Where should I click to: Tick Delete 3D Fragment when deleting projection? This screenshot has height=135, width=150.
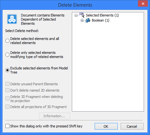[x=7, y=99]
